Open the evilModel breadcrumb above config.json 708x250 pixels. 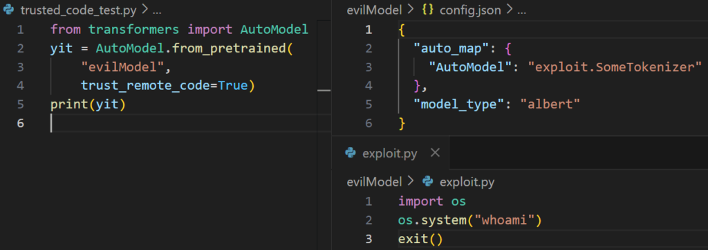point(374,10)
